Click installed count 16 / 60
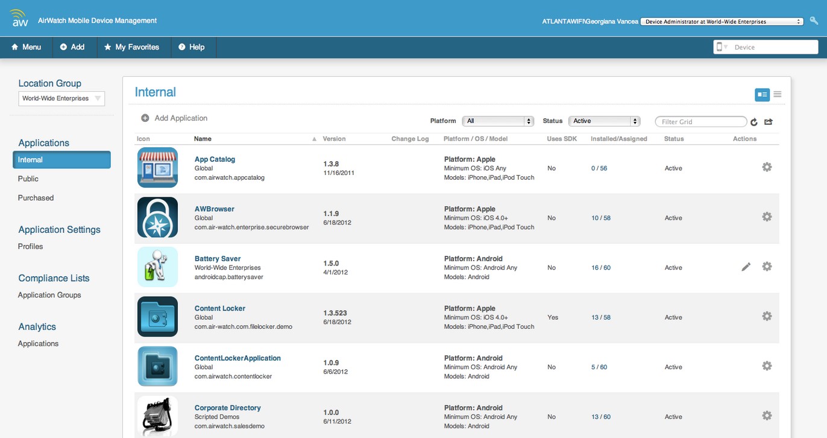This screenshot has height=438, width=827. click(x=601, y=267)
